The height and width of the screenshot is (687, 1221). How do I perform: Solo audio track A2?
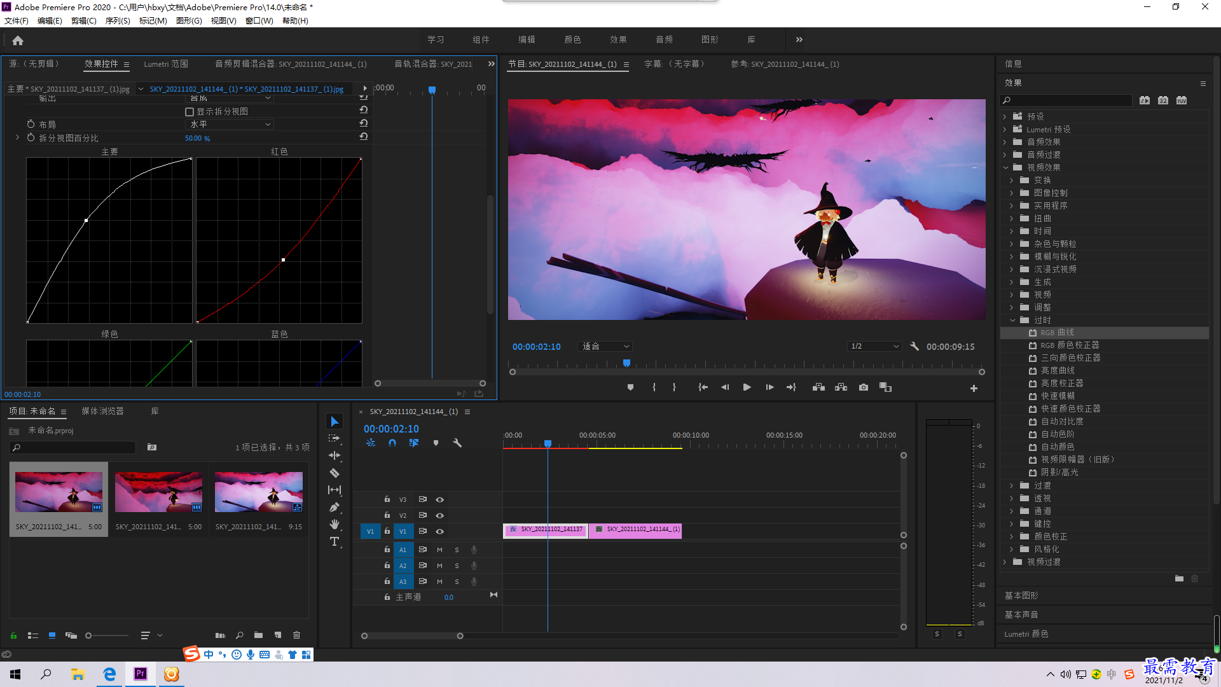(457, 566)
